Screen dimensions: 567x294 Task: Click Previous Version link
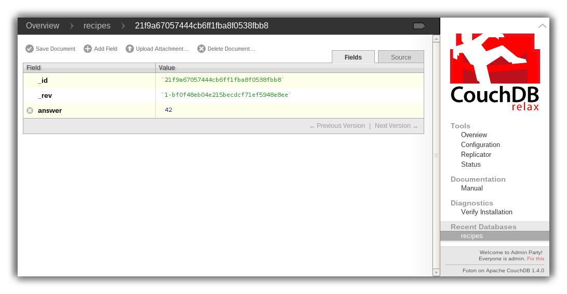coord(337,126)
